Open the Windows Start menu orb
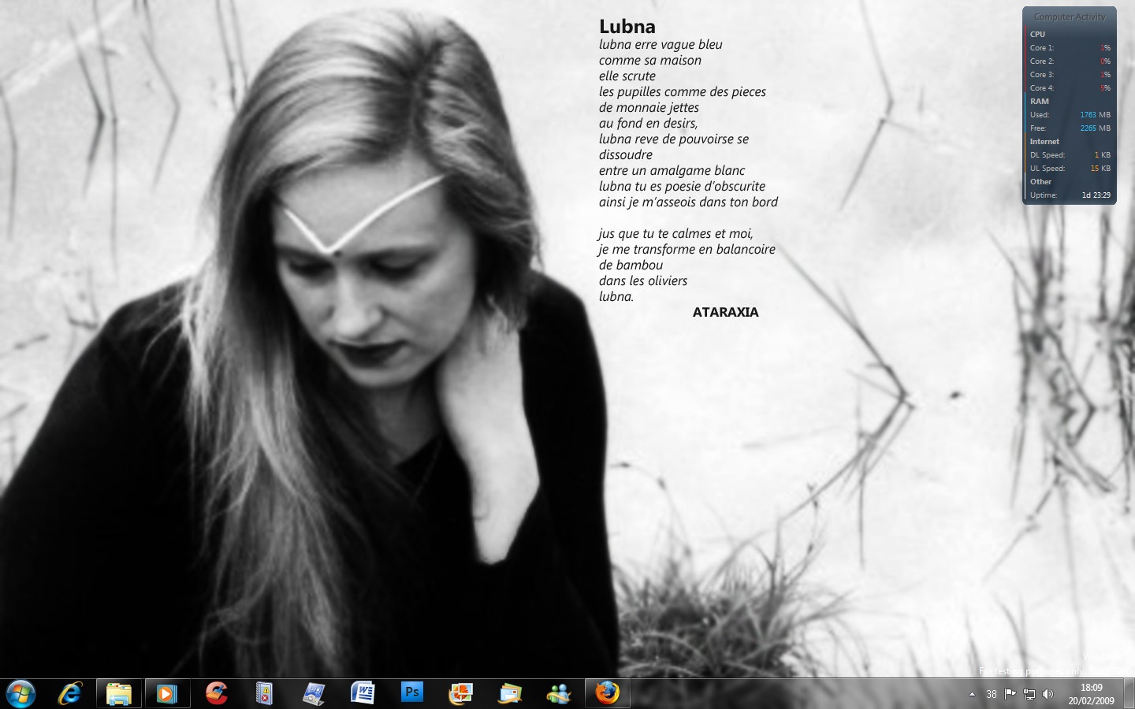This screenshot has height=709, width=1135. pyautogui.click(x=20, y=693)
